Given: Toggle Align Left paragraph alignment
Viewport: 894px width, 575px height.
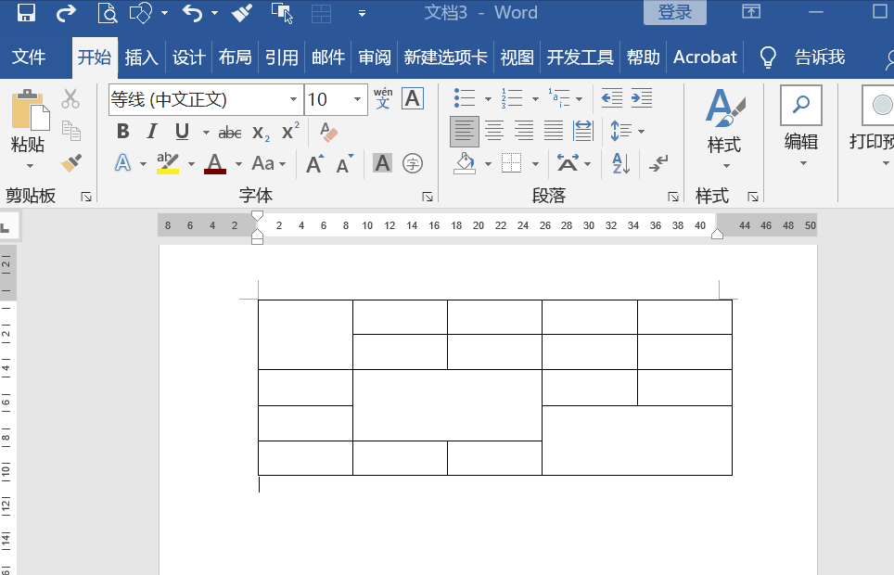Looking at the screenshot, I should tap(464, 132).
